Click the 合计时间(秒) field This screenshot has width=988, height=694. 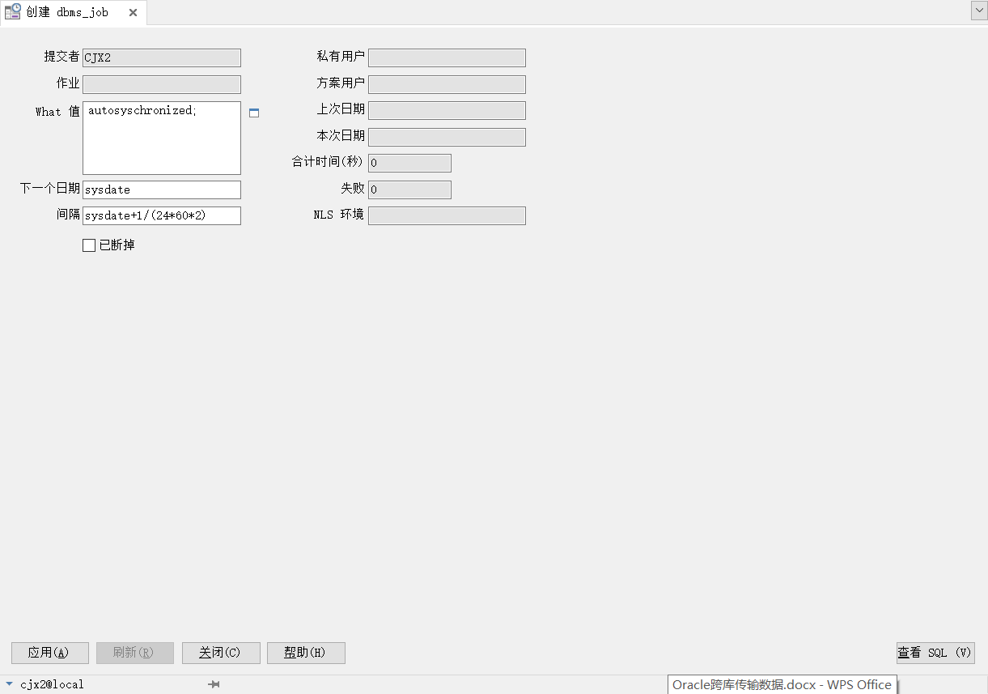(409, 163)
